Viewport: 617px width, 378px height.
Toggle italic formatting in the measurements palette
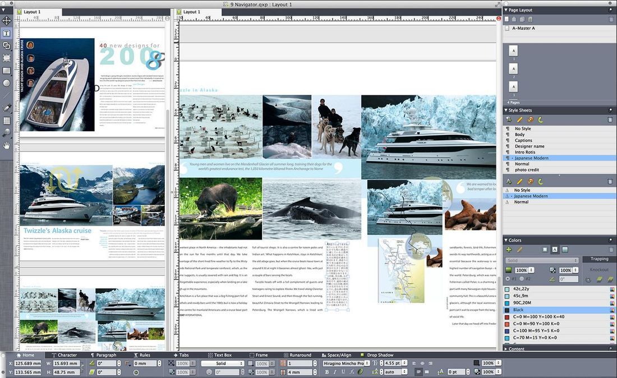[335, 372]
